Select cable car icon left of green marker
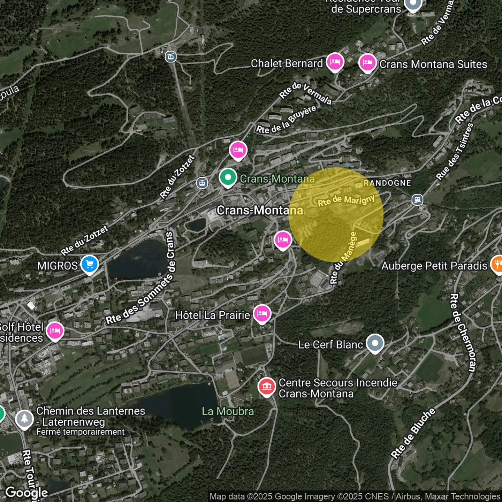 pyautogui.click(x=202, y=183)
